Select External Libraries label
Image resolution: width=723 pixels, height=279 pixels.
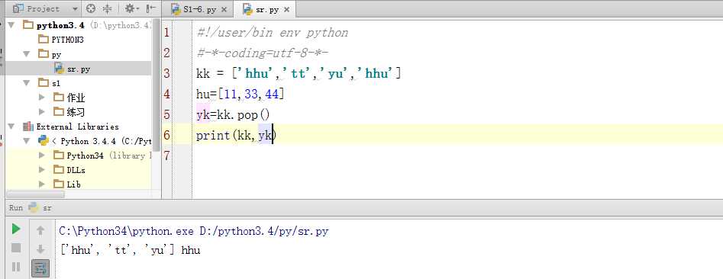point(77,126)
